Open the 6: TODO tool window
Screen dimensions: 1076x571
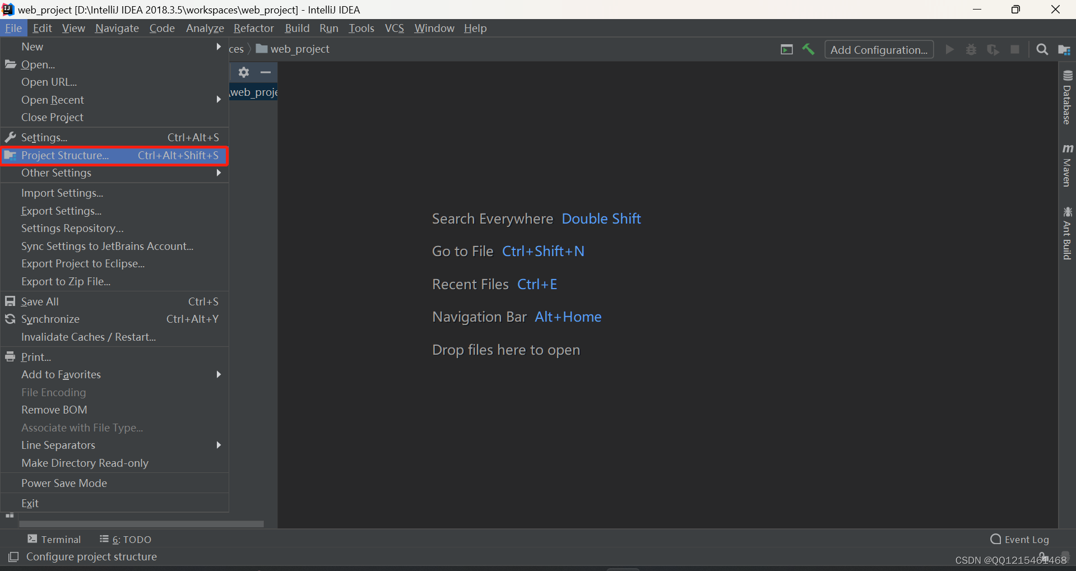(126, 539)
